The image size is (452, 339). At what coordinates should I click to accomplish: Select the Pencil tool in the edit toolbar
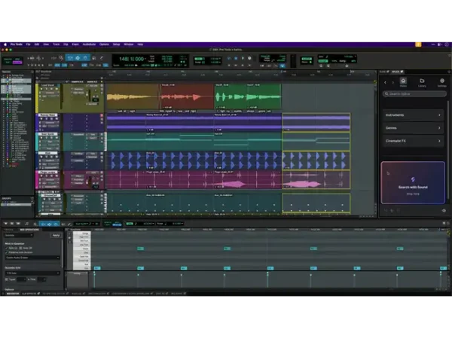tap(102, 58)
